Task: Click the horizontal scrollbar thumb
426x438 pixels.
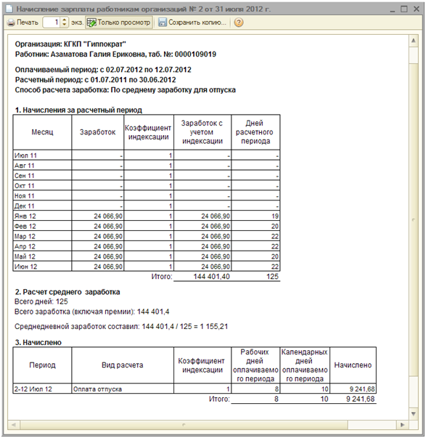Action: [184, 425]
